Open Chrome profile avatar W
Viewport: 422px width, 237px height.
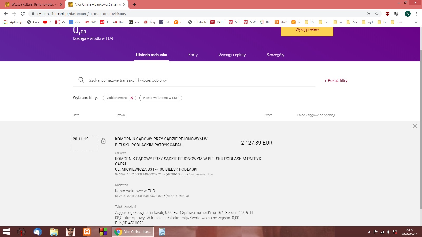click(x=408, y=14)
